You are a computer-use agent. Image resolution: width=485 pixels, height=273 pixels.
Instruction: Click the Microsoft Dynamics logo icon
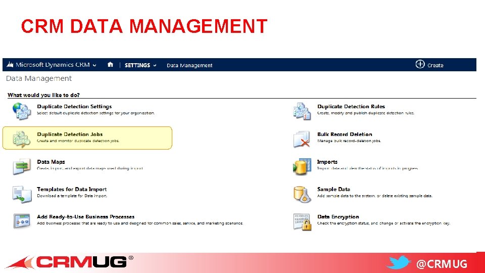coord(10,64)
